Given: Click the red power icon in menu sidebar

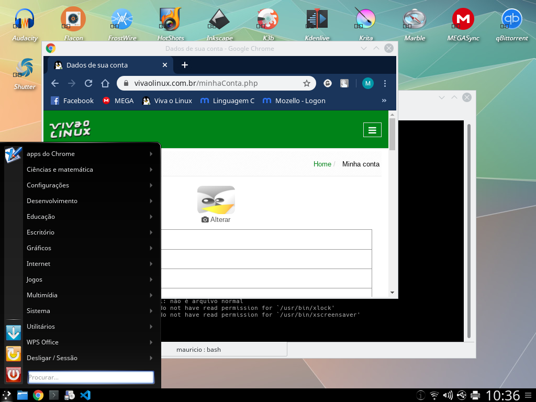Looking at the screenshot, I should (x=14, y=375).
